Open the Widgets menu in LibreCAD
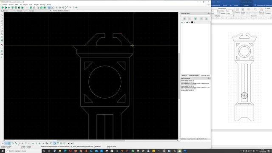Image resolution: width=272 pixels, height=153 pixels. coord(36,5)
